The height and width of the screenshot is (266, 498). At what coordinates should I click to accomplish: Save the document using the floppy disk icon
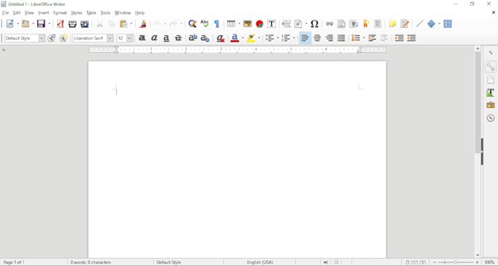(x=41, y=24)
